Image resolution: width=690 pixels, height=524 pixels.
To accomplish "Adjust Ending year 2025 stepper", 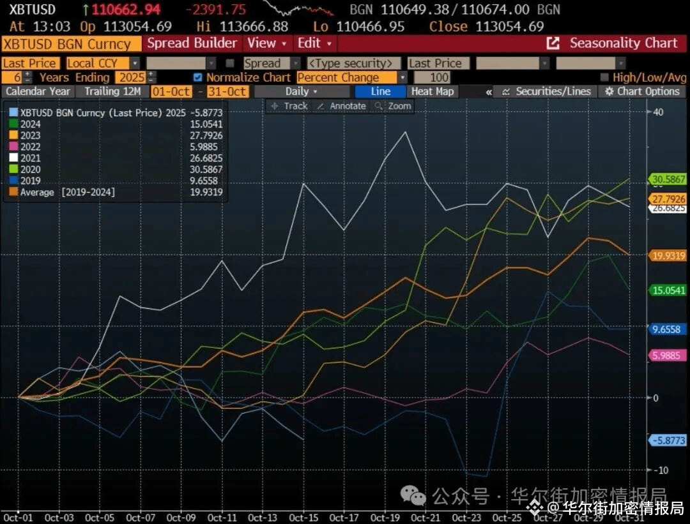I will 152,77.
